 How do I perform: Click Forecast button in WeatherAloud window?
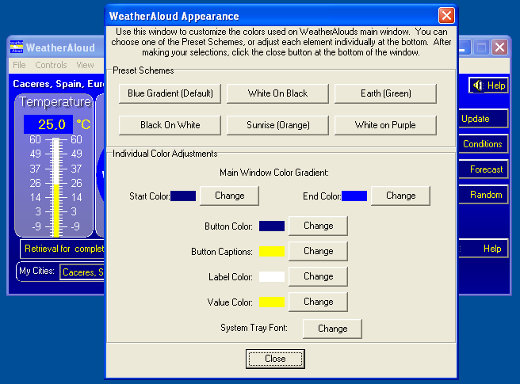(483, 169)
